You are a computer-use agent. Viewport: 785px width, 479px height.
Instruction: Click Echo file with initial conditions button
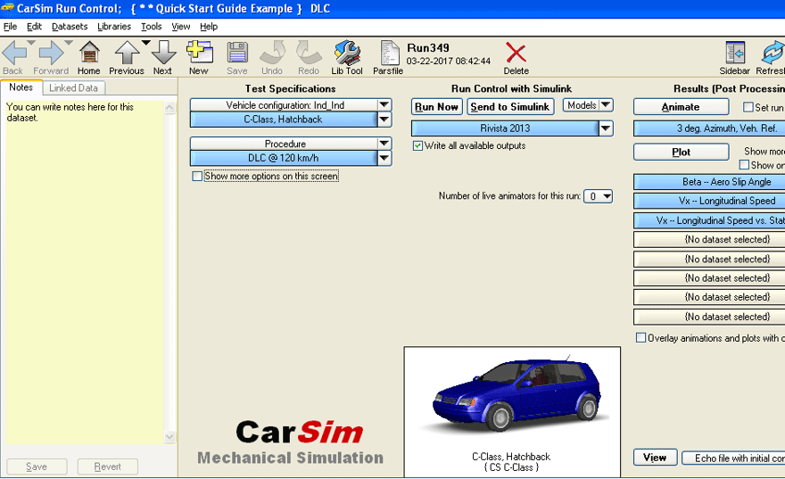[x=733, y=458]
